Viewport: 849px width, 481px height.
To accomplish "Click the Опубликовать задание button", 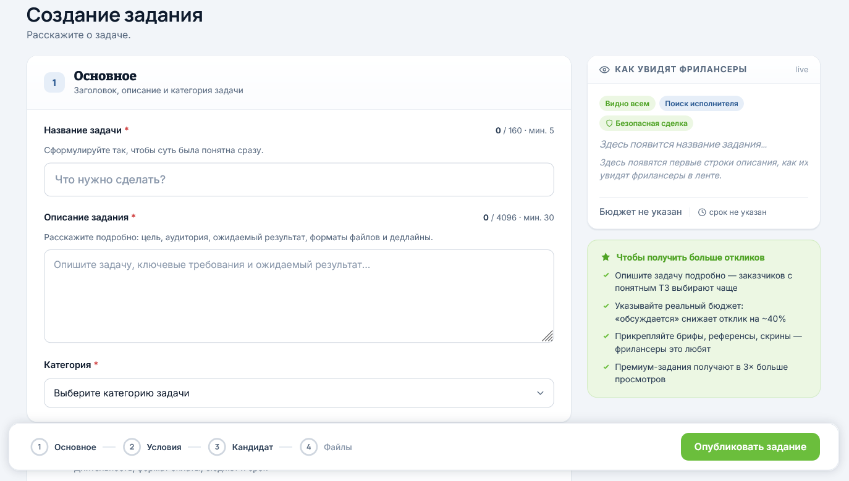I will [x=750, y=447].
